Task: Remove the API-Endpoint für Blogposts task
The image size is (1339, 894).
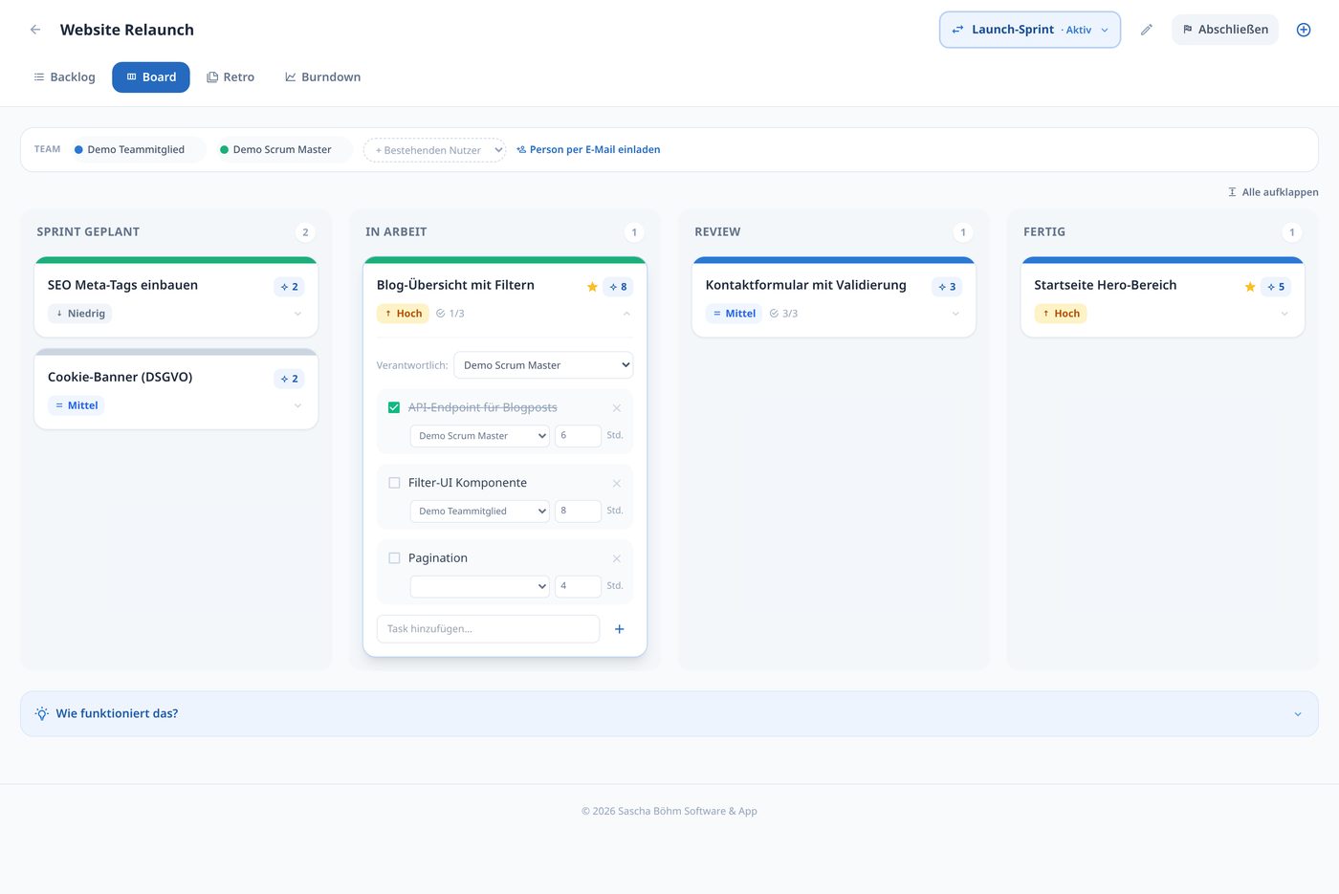Action: pyautogui.click(x=616, y=408)
